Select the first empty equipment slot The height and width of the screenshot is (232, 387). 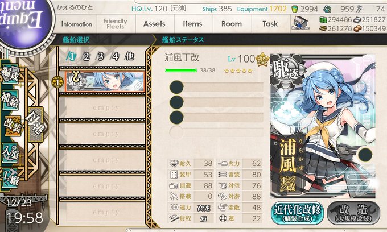(216, 87)
